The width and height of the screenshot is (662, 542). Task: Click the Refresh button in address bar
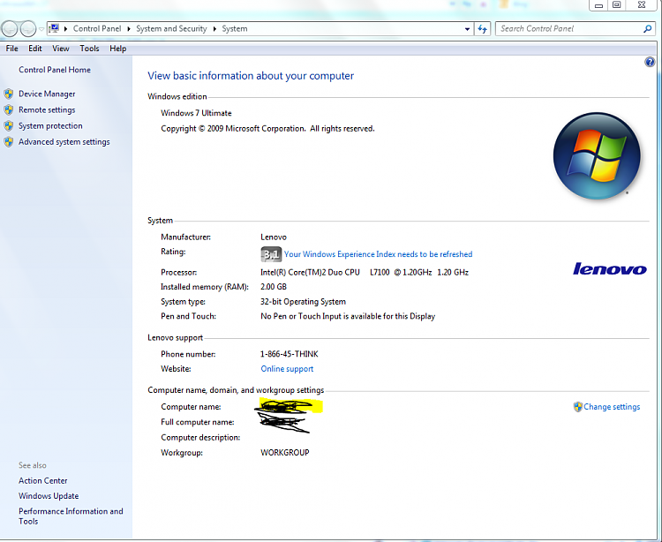tap(483, 29)
